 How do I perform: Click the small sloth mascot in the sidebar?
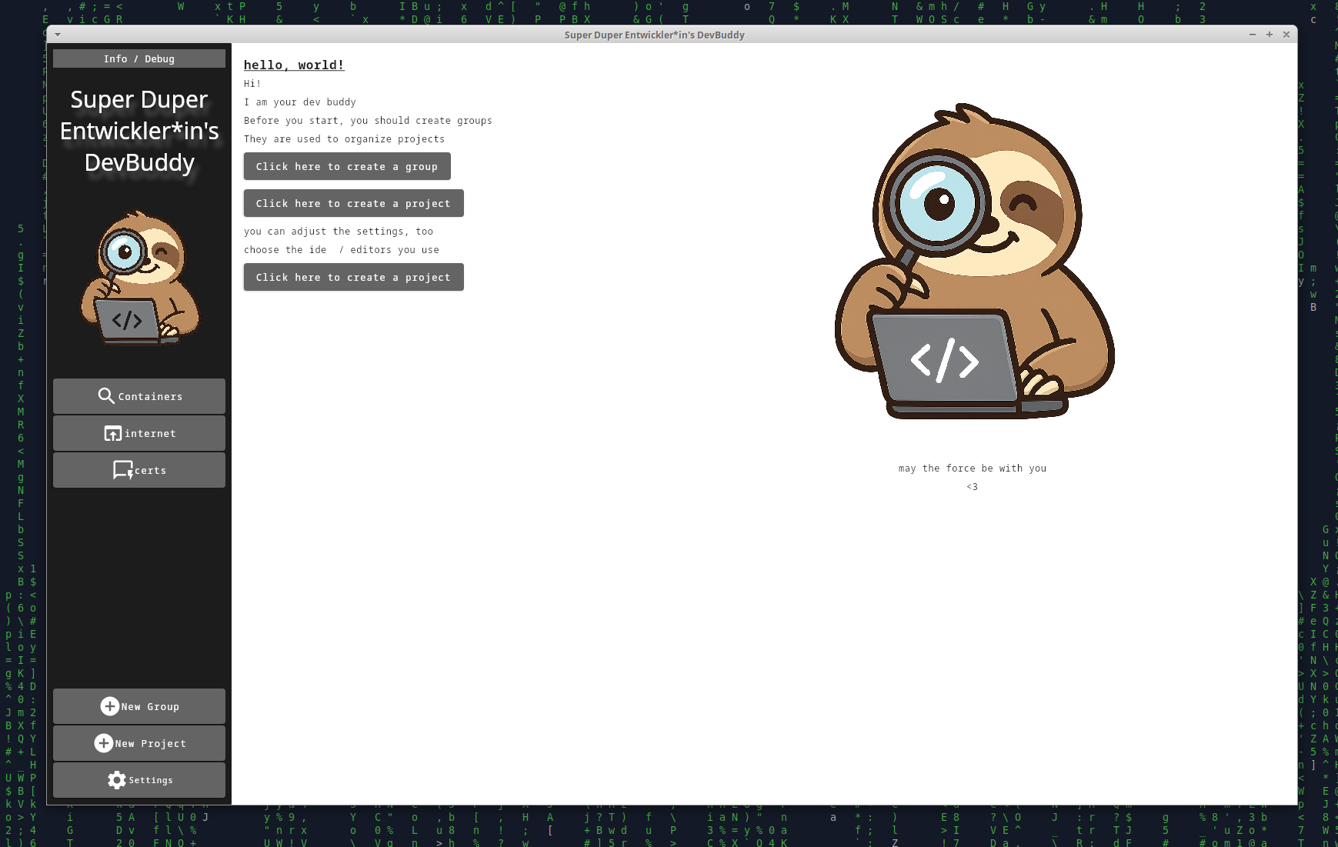pos(139,277)
